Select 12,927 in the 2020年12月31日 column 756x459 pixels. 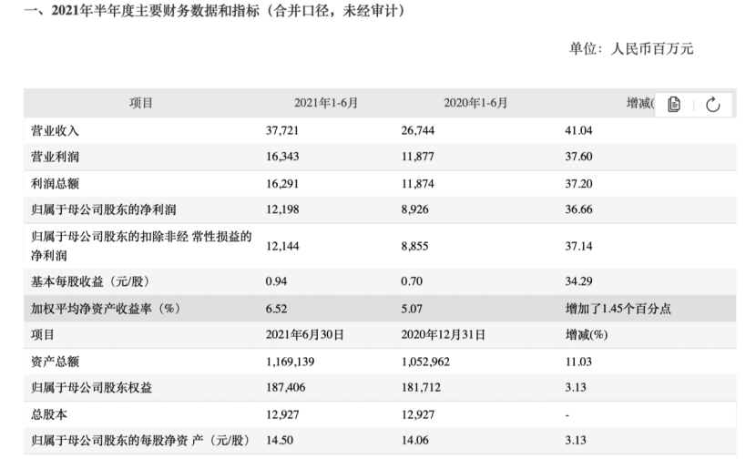[x=418, y=414]
